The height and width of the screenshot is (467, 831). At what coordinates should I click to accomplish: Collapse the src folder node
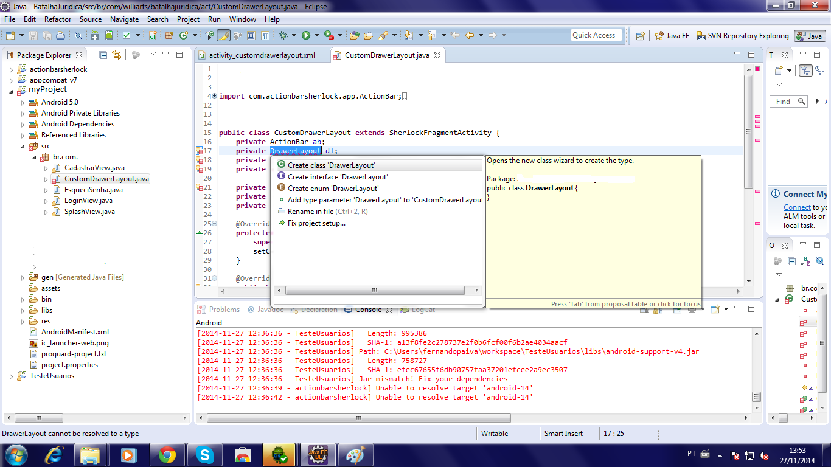(x=23, y=147)
